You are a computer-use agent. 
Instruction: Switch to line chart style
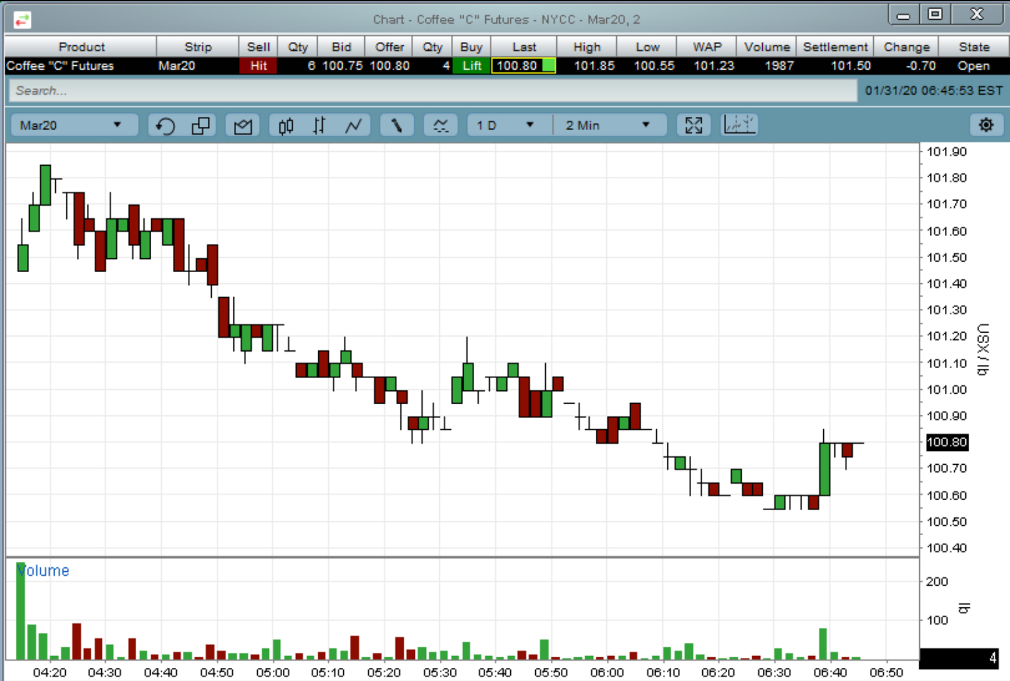point(354,126)
